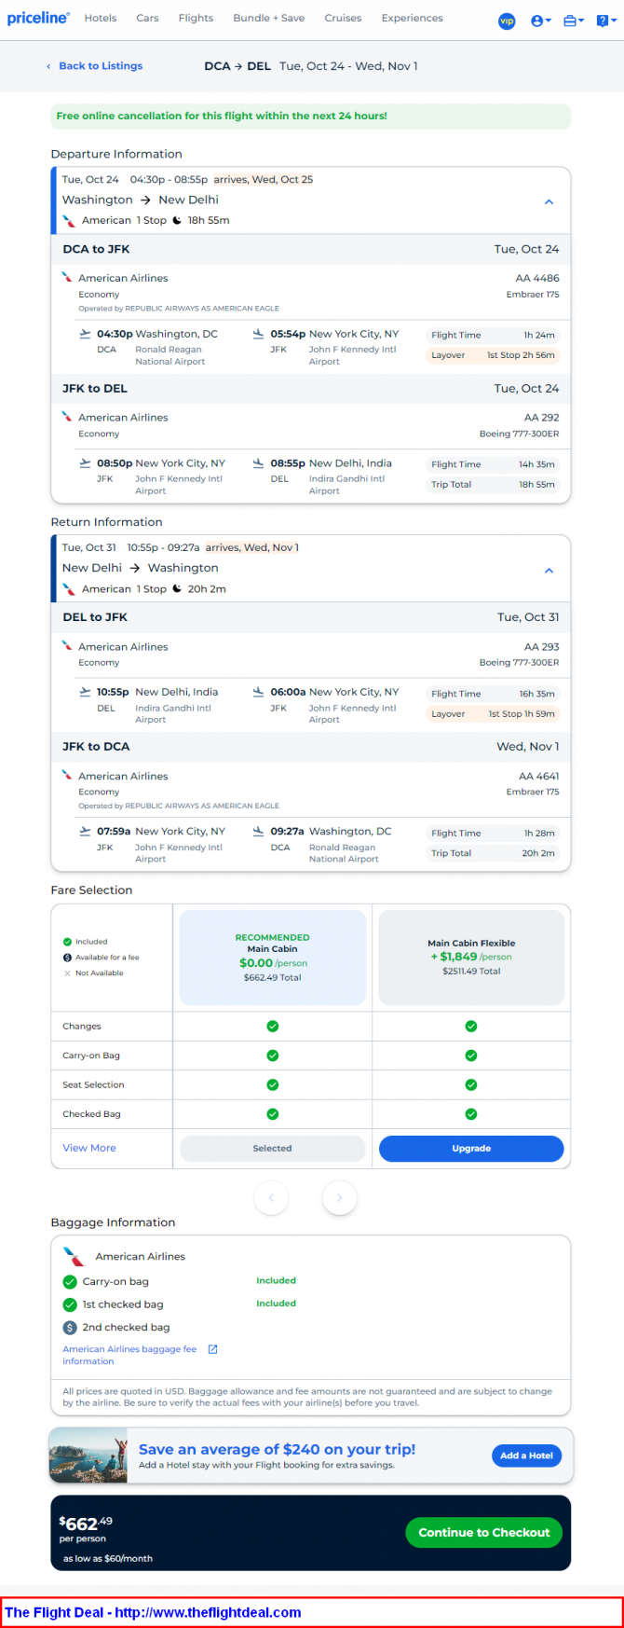Click the Selected button for Main Cabin
The height and width of the screenshot is (1628, 624).
point(272,1149)
